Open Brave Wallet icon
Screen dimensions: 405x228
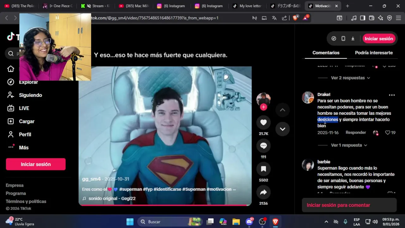tap(371, 18)
